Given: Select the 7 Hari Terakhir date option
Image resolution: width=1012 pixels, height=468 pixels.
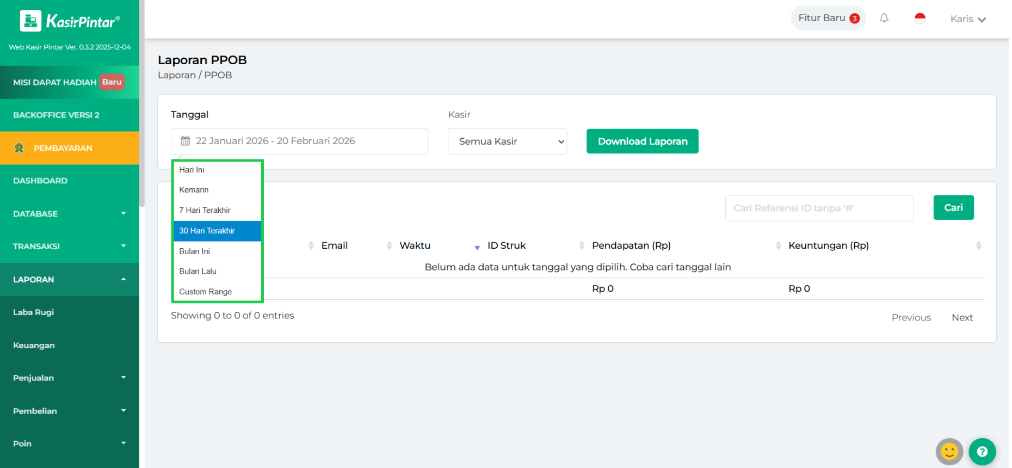Looking at the screenshot, I should pos(205,210).
